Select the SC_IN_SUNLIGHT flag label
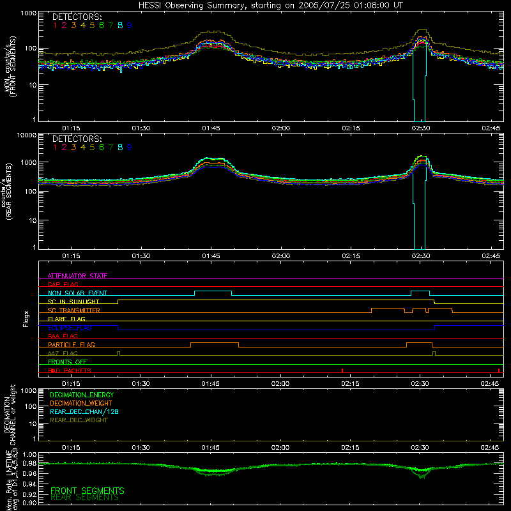Viewport: 511px width, 511px height. click(x=73, y=301)
